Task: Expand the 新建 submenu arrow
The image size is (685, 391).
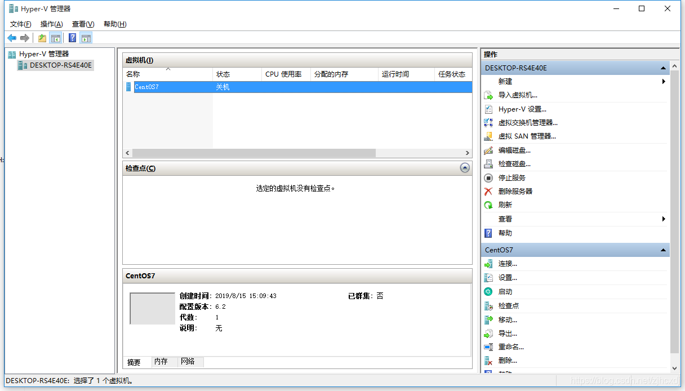Action: [x=664, y=82]
